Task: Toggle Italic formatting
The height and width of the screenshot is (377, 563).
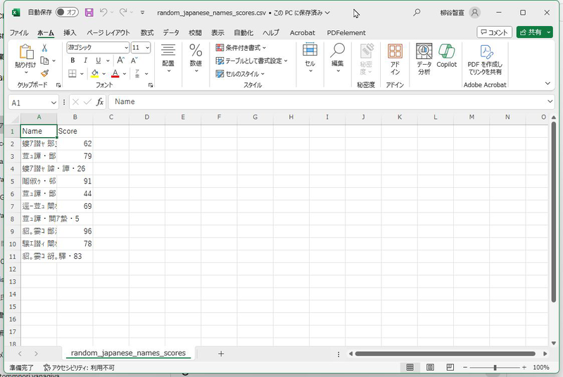Action: [85, 60]
